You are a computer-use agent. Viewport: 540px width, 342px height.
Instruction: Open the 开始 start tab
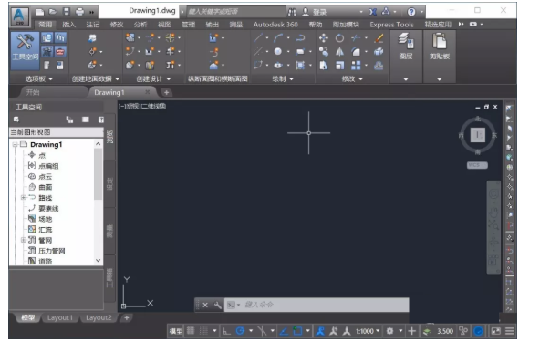tap(33, 92)
